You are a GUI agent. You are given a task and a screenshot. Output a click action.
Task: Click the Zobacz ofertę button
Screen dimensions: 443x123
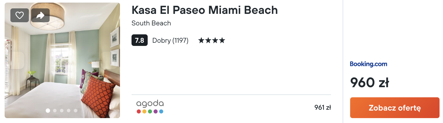(395, 108)
